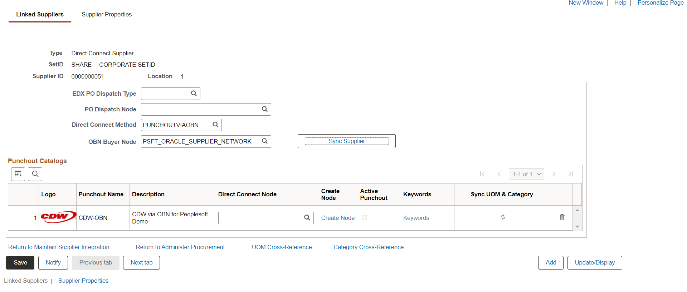Click the SHARE SetID value
The image size is (687, 292).
coord(82,65)
